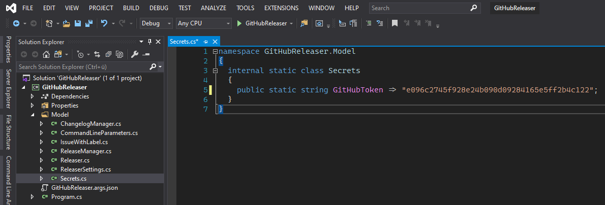The width and height of the screenshot is (605, 205).
Task: Click the Solution Explorer search magnifier icon
Action: pyautogui.click(x=153, y=67)
